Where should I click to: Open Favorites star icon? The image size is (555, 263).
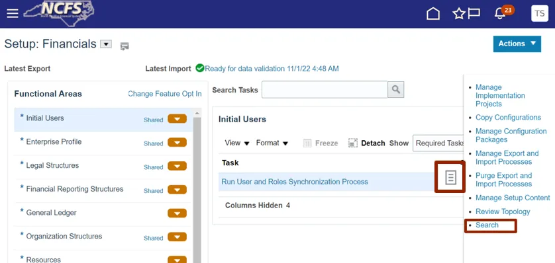[x=459, y=14]
